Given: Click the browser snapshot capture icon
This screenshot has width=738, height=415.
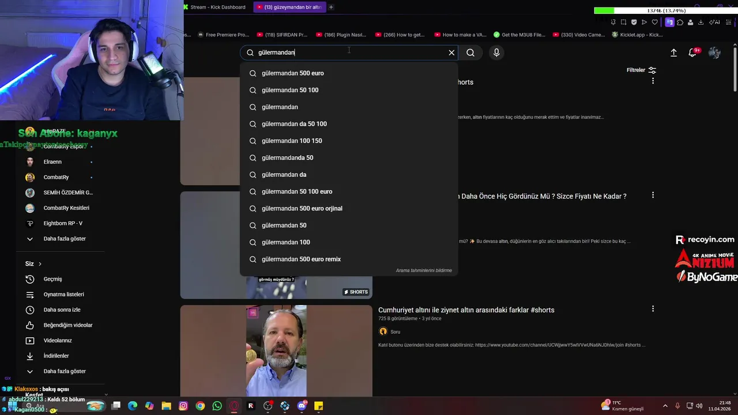Looking at the screenshot, I should point(623,22).
